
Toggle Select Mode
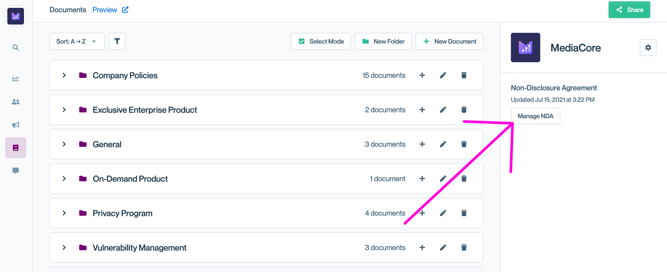pos(321,41)
